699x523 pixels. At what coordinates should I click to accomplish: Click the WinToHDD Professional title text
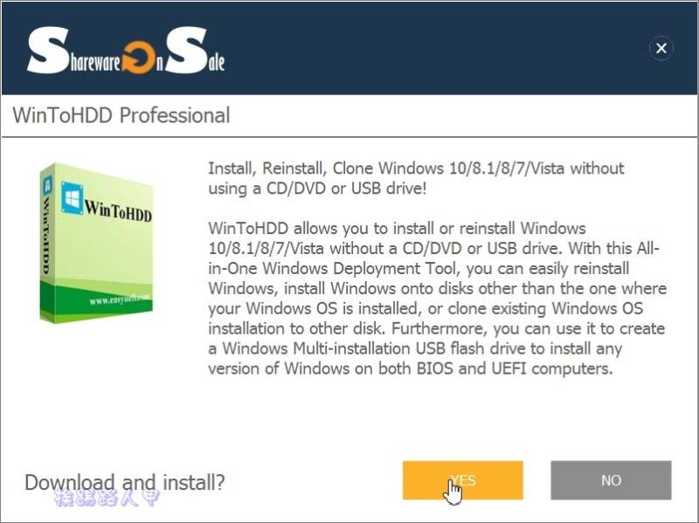coord(121,115)
